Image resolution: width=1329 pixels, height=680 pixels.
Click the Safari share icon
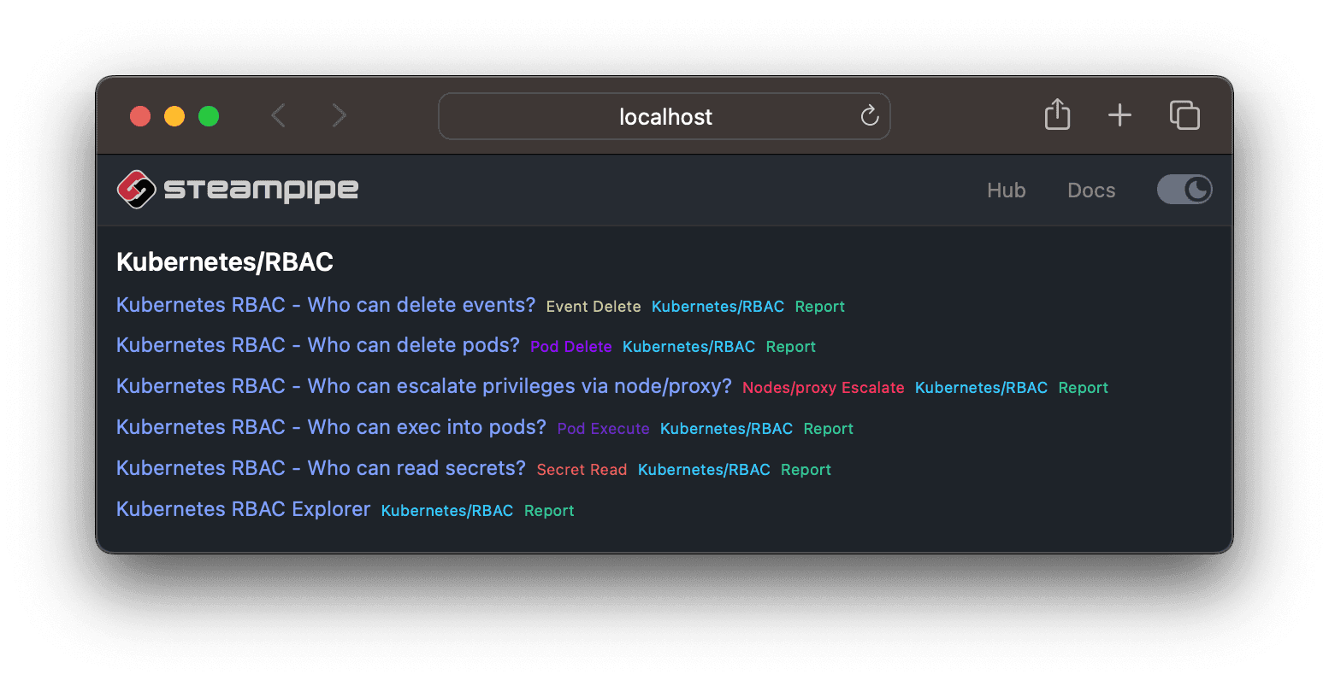click(1057, 115)
